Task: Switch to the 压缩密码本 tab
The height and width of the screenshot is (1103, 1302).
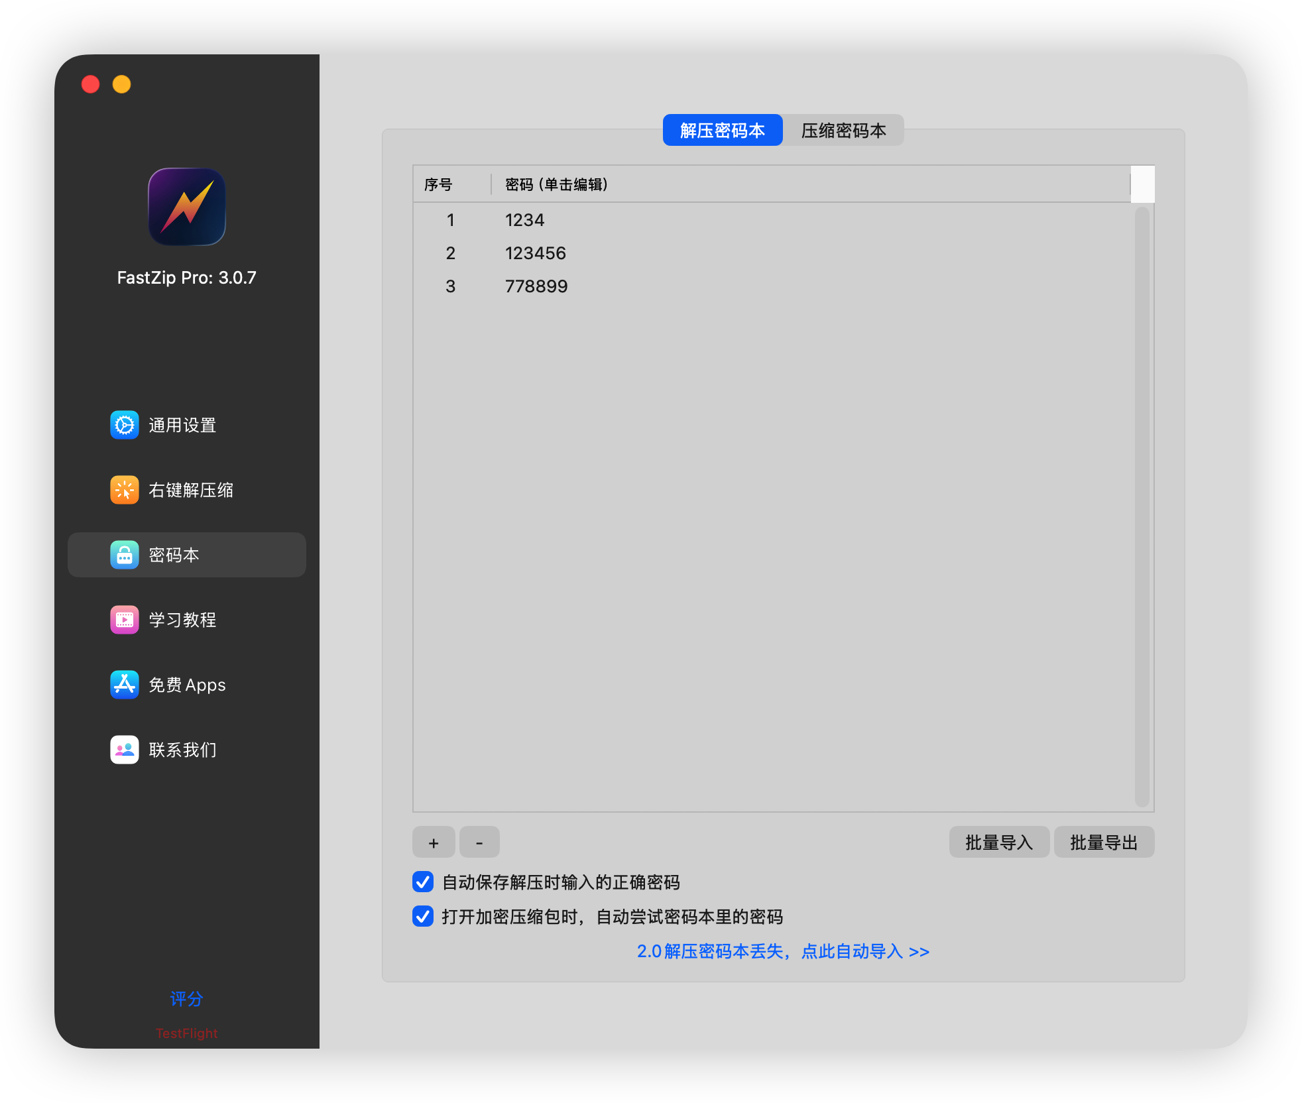Action: [843, 131]
